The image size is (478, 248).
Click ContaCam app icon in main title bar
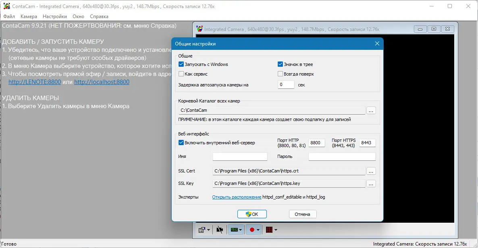click(x=6, y=6)
